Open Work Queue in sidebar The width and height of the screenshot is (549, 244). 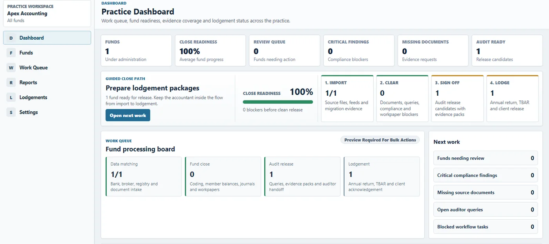tap(47, 68)
